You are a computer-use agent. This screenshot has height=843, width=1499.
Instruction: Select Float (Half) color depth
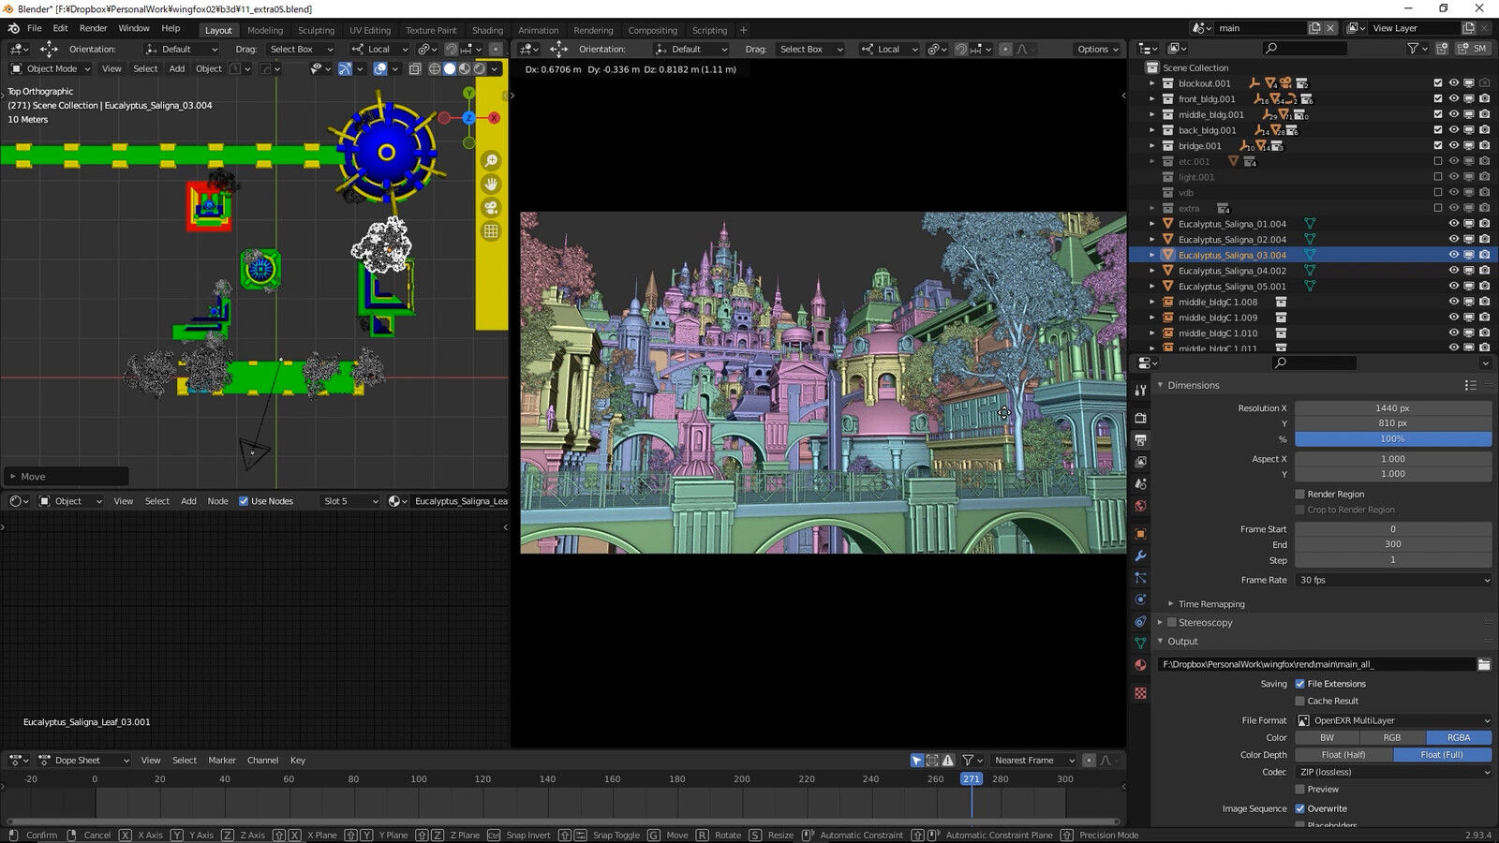pyautogui.click(x=1343, y=755)
